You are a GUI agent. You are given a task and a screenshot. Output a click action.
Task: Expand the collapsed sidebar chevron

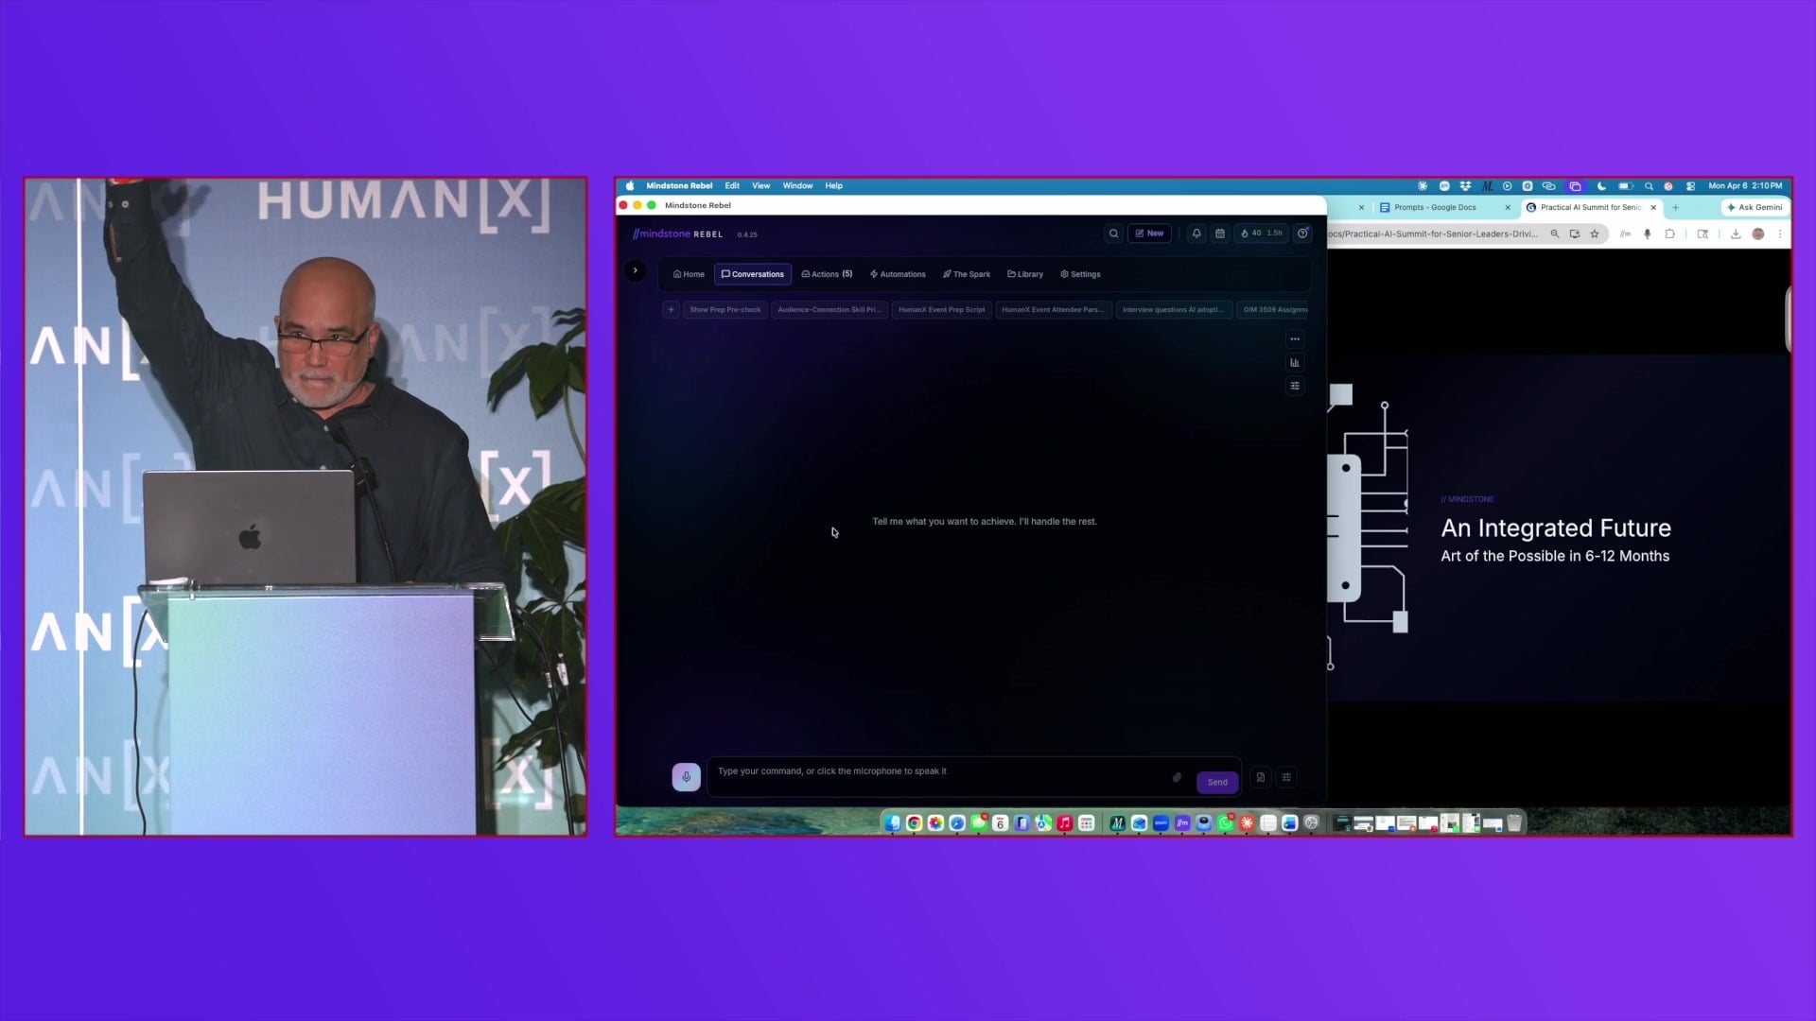click(636, 270)
